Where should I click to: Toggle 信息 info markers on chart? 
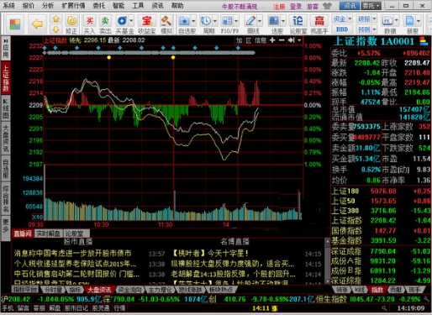point(261,40)
